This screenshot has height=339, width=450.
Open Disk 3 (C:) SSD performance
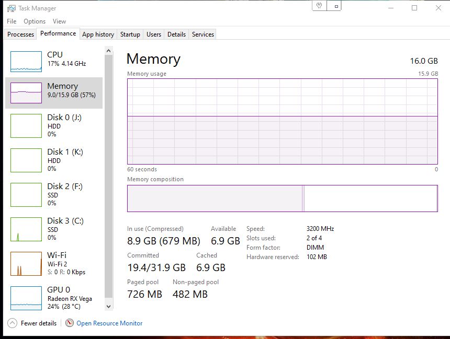[x=52, y=229]
